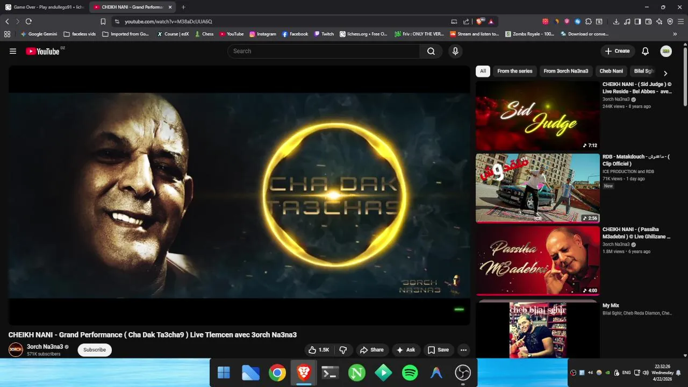Open the Brave main hamburger menu

point(681,21)
